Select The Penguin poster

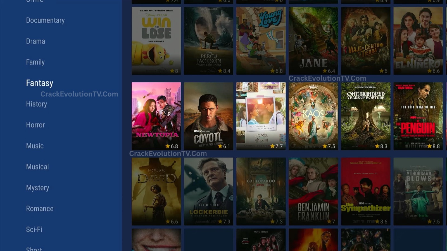[418, 116]
